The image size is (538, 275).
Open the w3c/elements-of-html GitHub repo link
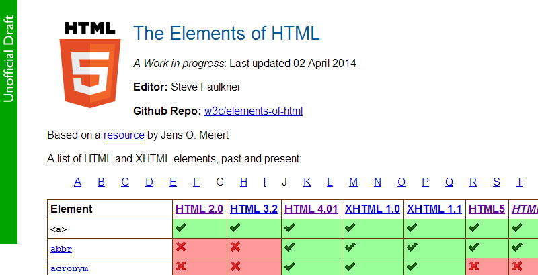(x=254, y=111)
